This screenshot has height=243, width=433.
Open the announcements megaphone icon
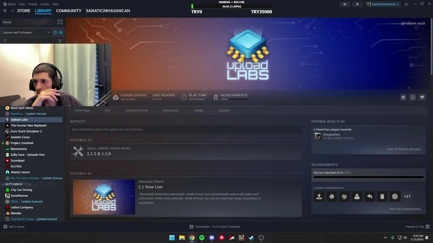pyautogui.click(x=345, y=4)
